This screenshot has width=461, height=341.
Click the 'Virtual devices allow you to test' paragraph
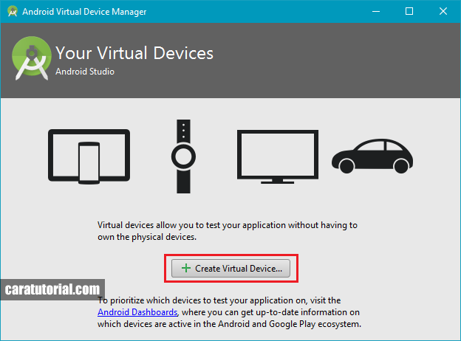pos(228,231)
